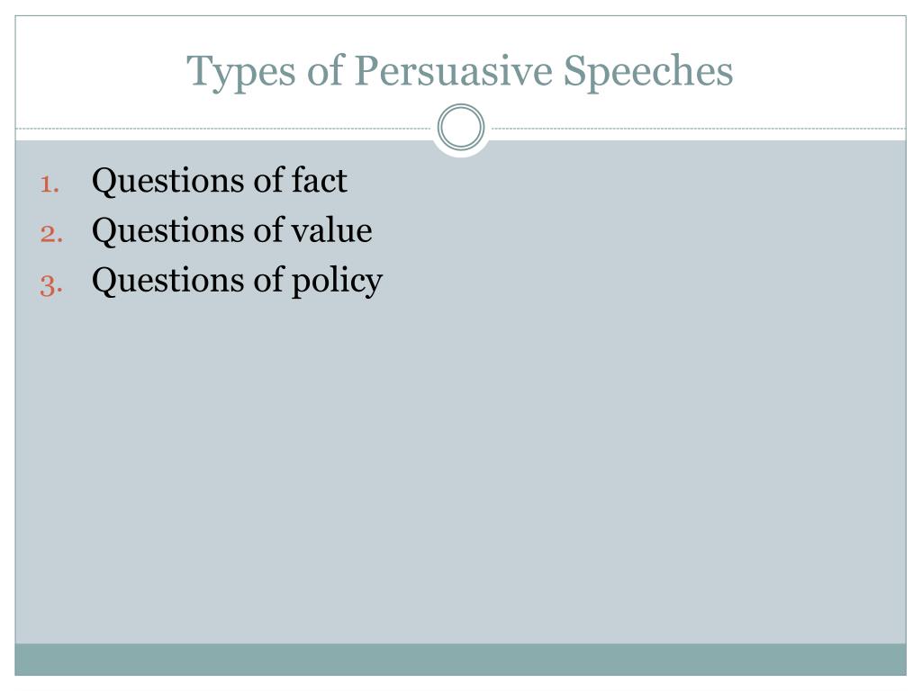Screen dimensions: 922x691
Task: Click the word Persuasive in the title
Action: 453,70
